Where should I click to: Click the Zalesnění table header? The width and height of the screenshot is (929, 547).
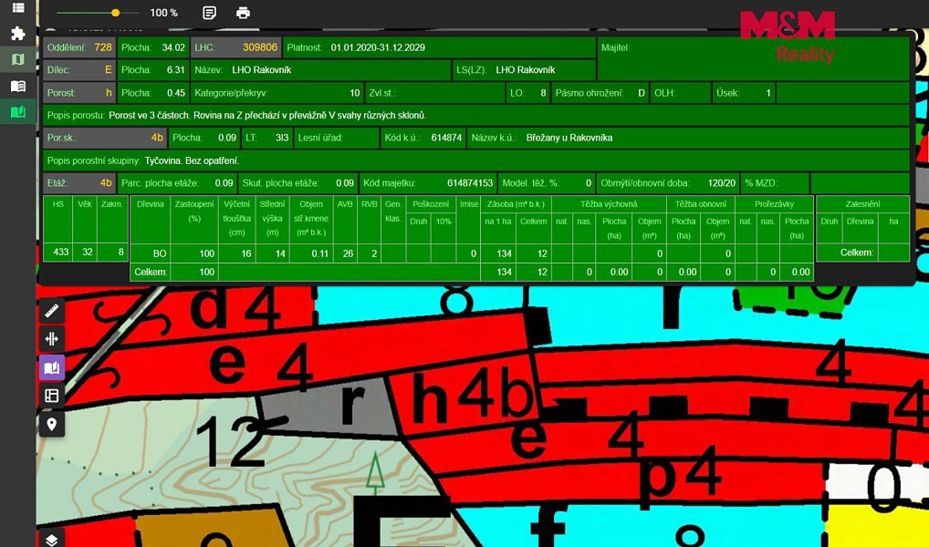(862, 204)
